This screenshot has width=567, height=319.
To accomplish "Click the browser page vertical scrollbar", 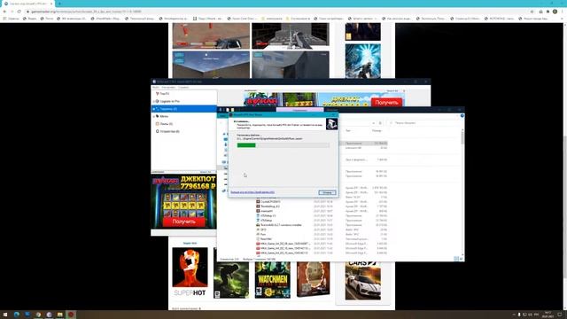I will tap(565, 167).
